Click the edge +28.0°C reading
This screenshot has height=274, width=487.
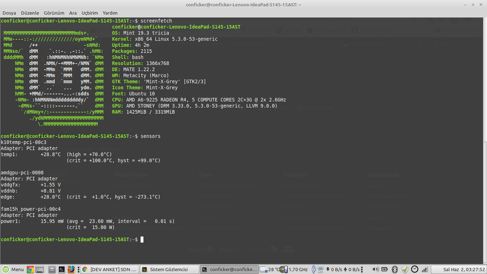(x=81, y=197)
